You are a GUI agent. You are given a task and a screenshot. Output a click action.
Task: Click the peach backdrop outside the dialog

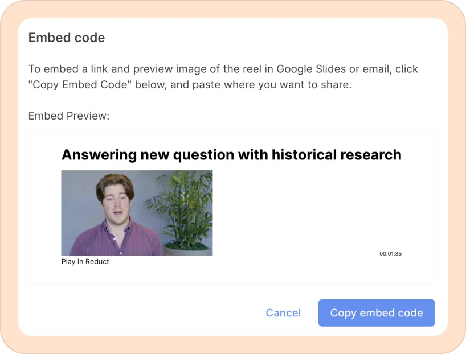[x=8, y=171]
